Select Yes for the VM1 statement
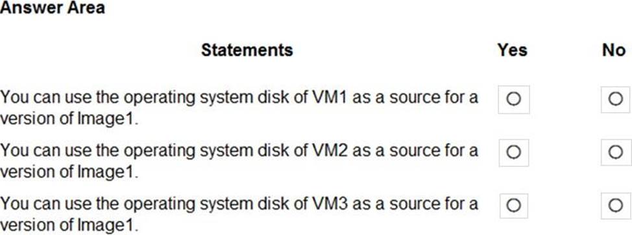 513,100
